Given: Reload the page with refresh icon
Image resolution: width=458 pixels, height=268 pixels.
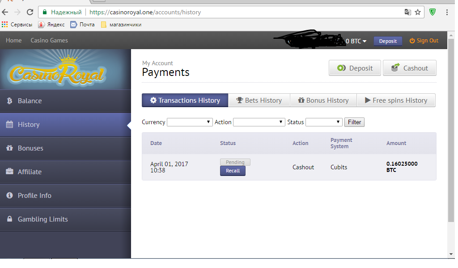Looking at the screenshot, I should [x=30, y=12].
